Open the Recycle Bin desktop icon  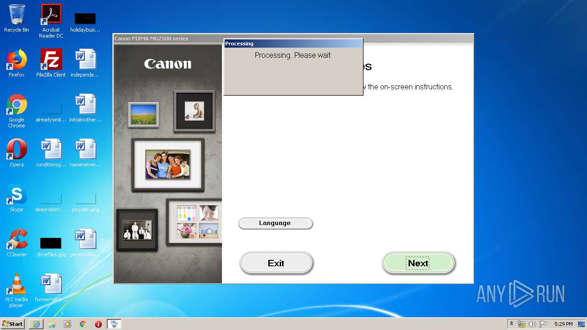[17, 18]
